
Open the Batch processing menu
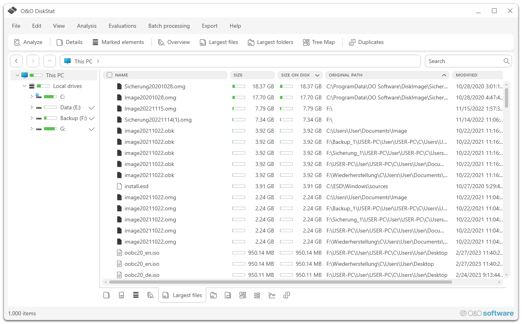169,26
